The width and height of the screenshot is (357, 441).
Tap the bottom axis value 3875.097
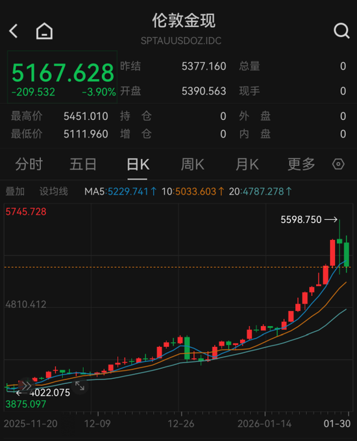pos(26,405)
